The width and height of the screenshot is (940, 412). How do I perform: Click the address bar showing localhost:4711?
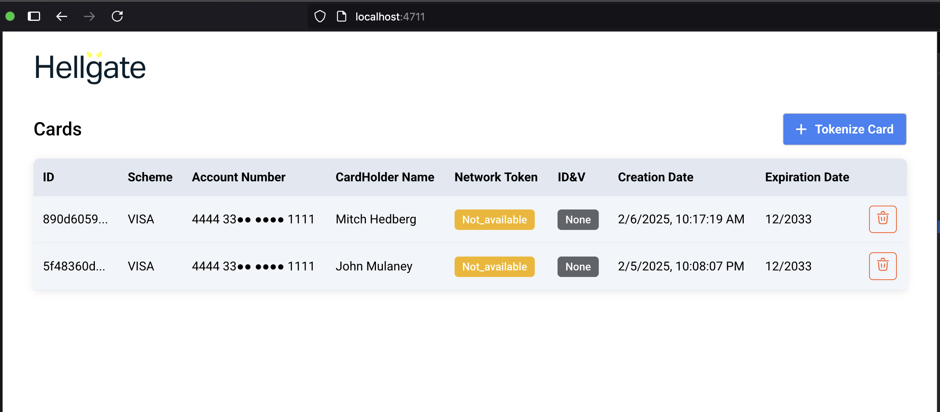click(389, 16)
